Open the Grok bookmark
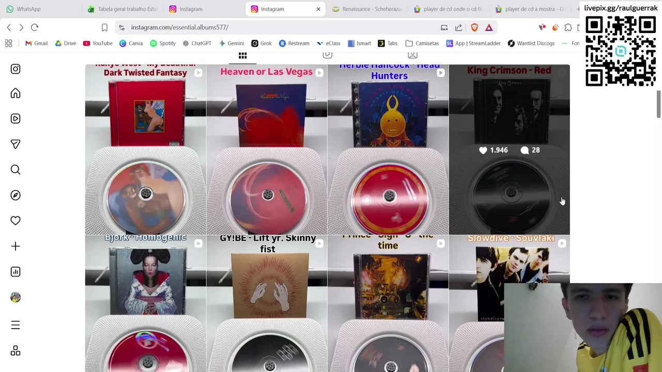 pyautogui.click(x=261, y=43)
